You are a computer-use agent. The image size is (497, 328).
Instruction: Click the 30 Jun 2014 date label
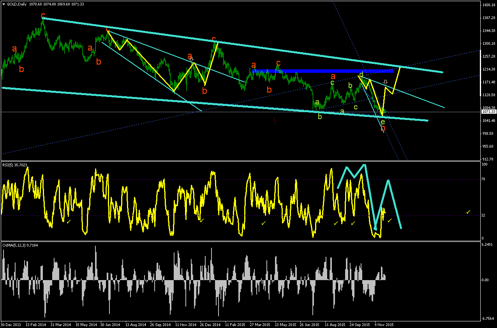coord(110,324)
